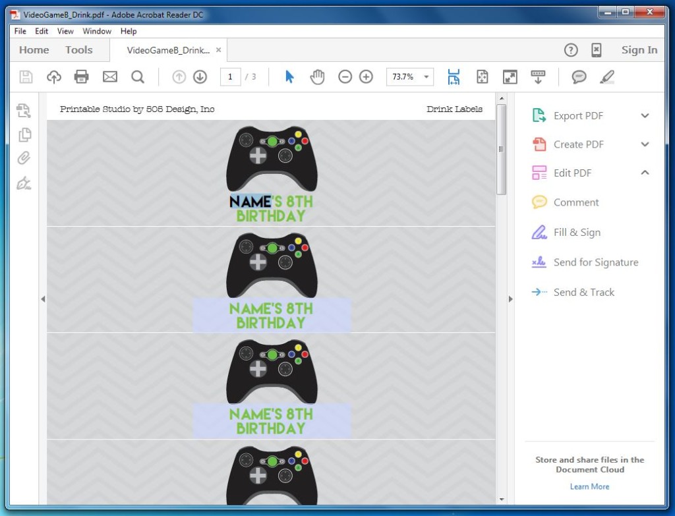Viewport: 675px width, 516px height.
Task: Switch to the Tools tab
Action: click(78, 49)
